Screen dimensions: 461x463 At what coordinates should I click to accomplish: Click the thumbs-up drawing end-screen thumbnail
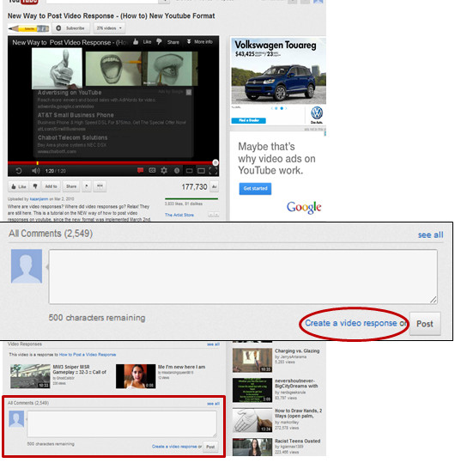tap(57, 68)
